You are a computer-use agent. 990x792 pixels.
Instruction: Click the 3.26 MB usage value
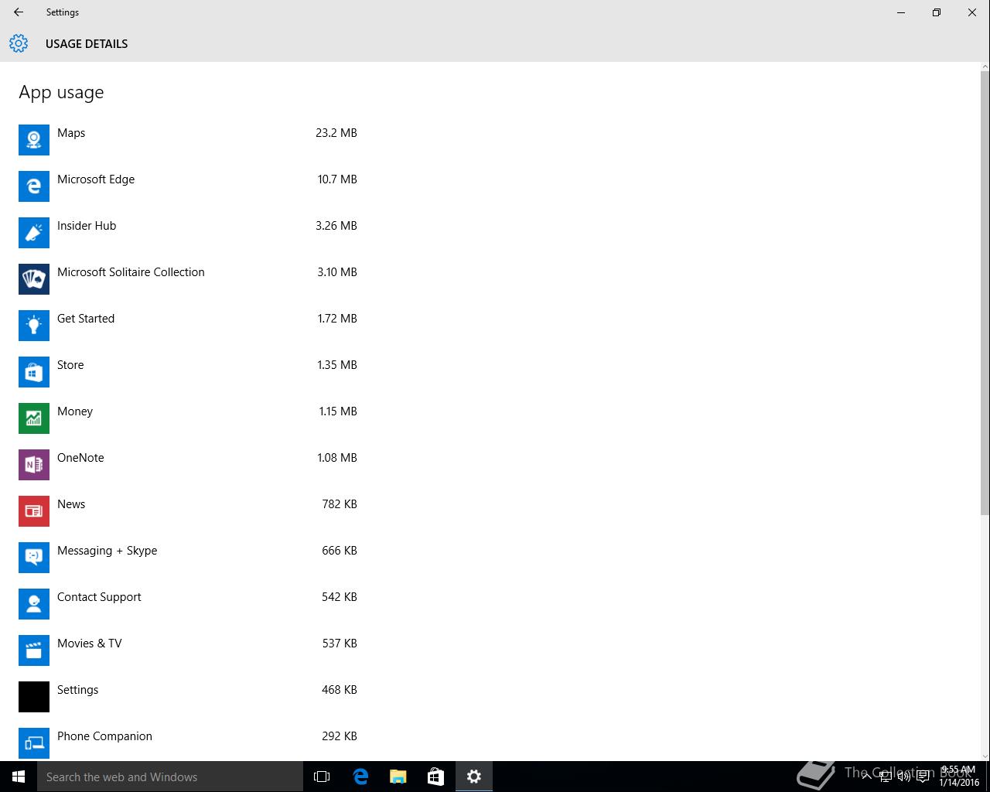point(336,226)
